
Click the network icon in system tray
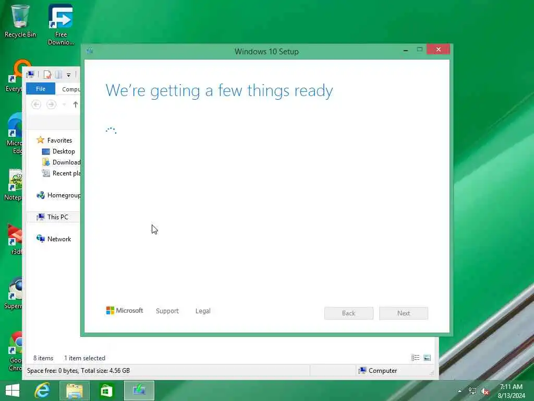[x=472, y=391]
